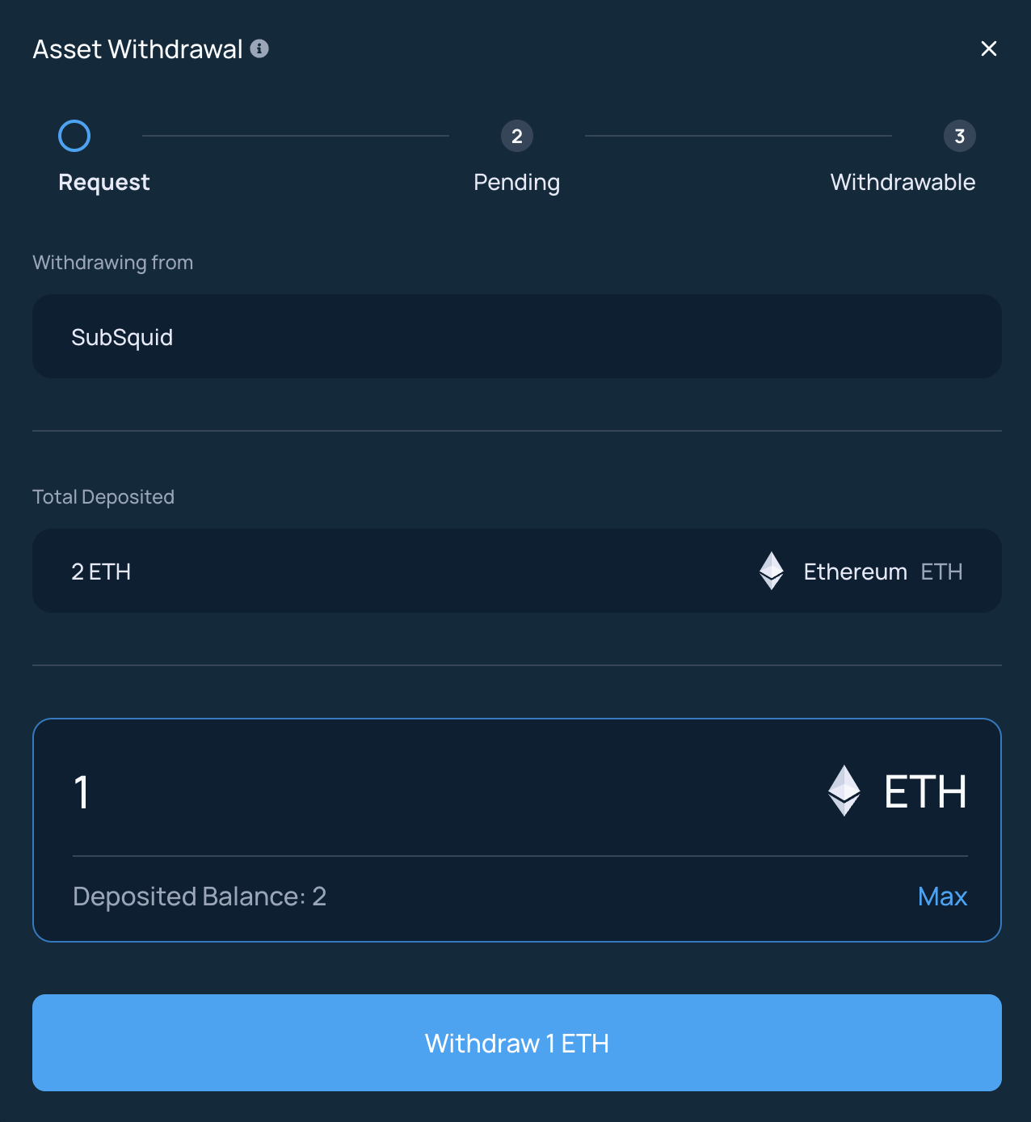Click the Ethereum diamond logo in Total Deposited

(x=772, y=571)
